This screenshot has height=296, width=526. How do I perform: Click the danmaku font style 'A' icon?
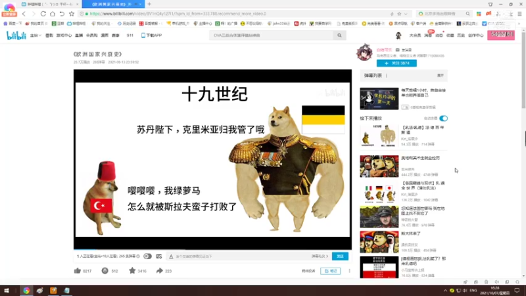click(x=171, y=257)
